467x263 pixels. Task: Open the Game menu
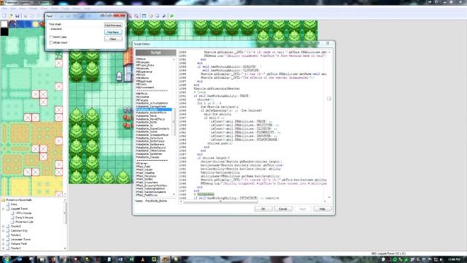point(77,9)
